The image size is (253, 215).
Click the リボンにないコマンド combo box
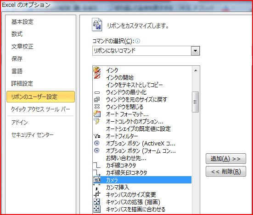pyautogui.click(x=146, y=51)
